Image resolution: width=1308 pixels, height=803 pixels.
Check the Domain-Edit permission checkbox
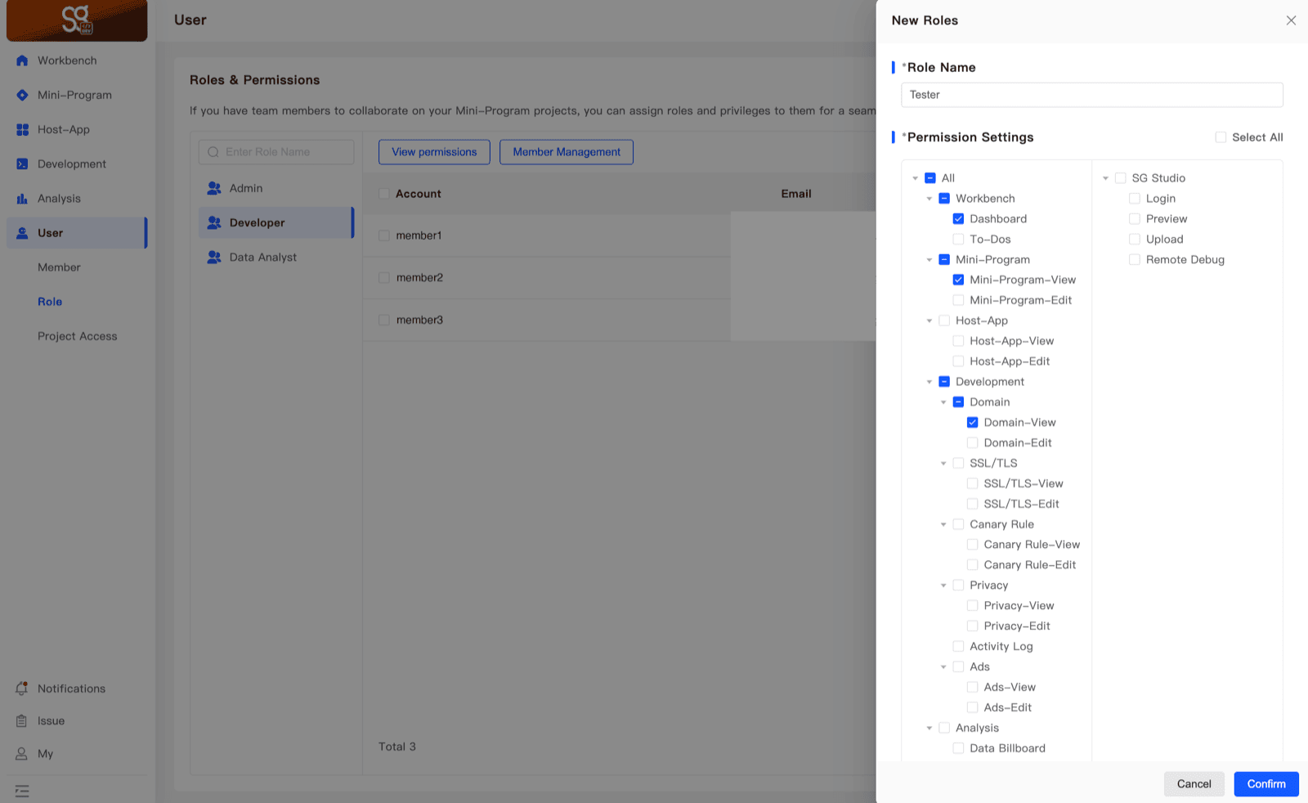[973, 443]
